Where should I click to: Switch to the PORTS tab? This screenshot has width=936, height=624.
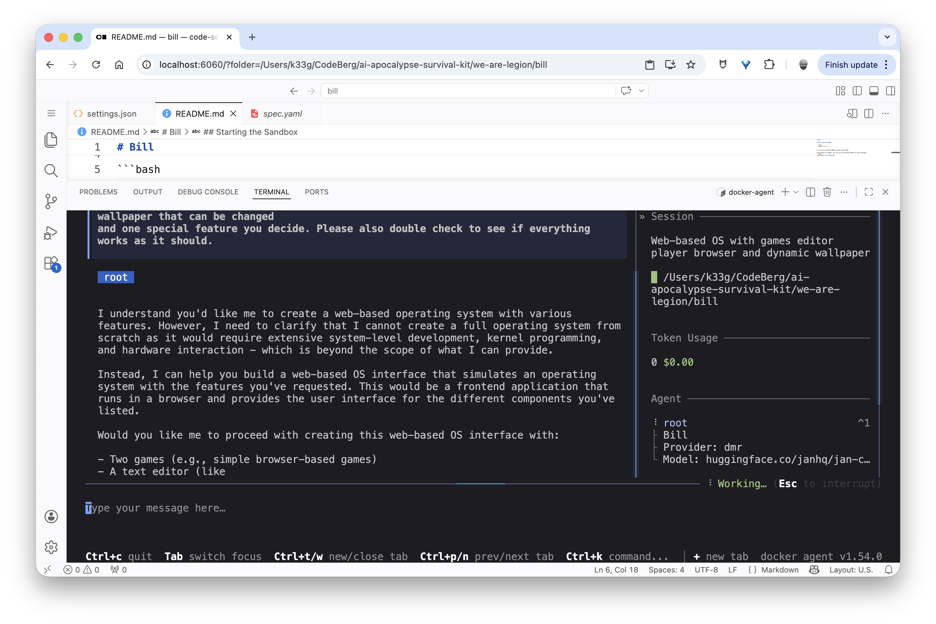tap(317, 192)
